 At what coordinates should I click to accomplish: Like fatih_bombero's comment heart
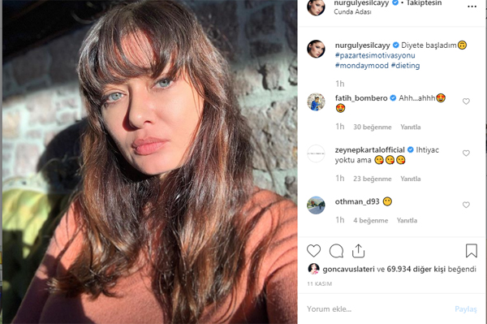coord(466,102)
